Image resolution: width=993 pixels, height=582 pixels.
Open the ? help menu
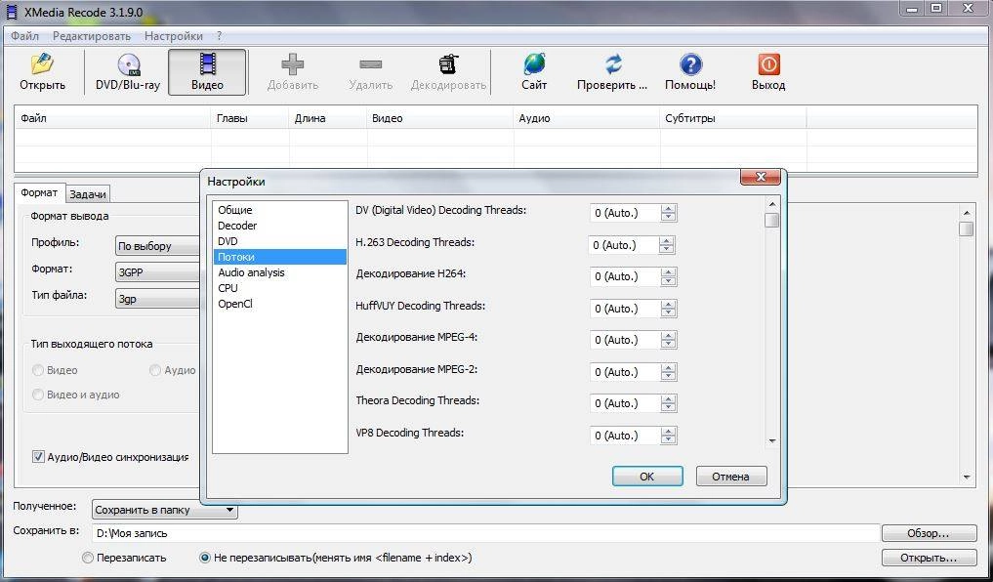point(219,36)
